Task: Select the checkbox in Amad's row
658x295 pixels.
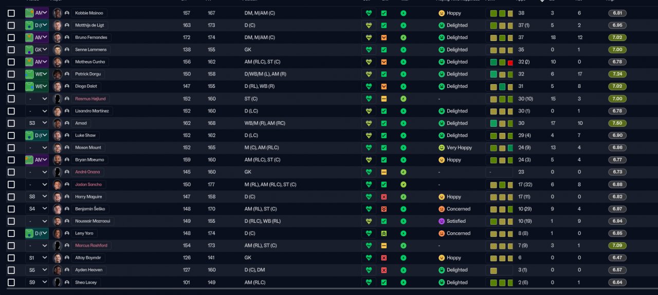Action: coord(11,123)
